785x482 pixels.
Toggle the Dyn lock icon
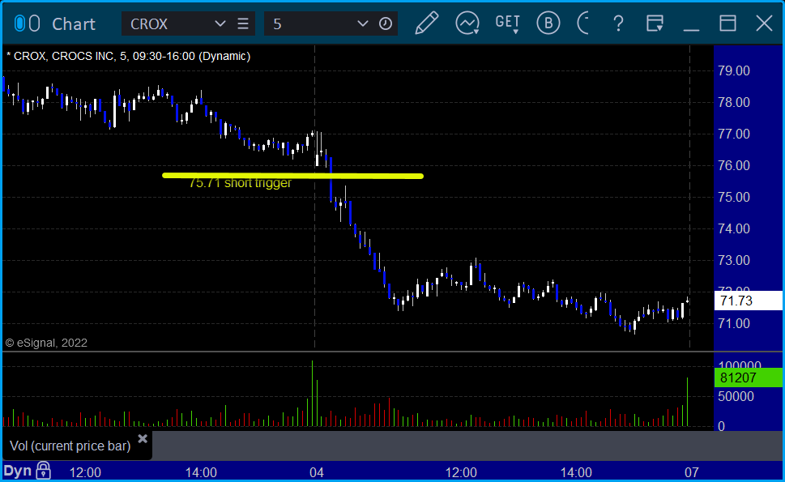(x=44, y=471)
